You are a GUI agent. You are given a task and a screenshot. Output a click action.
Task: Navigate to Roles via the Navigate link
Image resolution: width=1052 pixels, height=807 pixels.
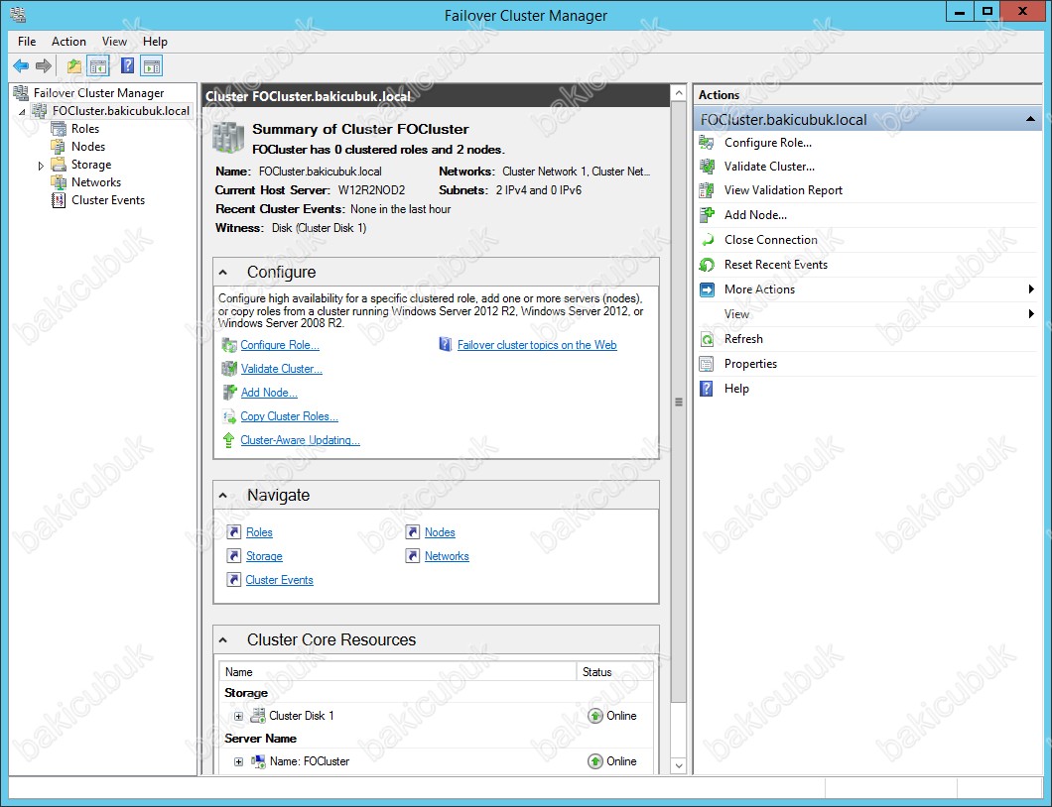[x=259, y=532]
